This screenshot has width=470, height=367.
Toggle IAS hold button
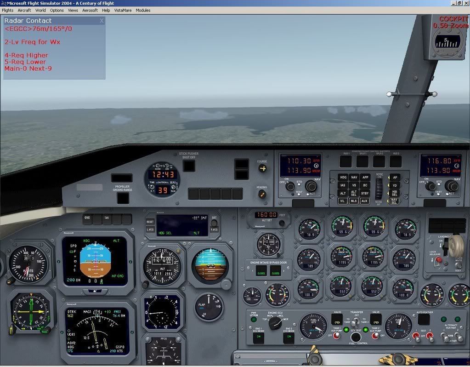pos(343,185)
